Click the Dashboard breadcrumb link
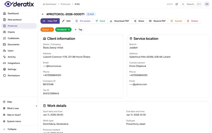Viewport: 212px width, 133px height. (x=50, y=4)
